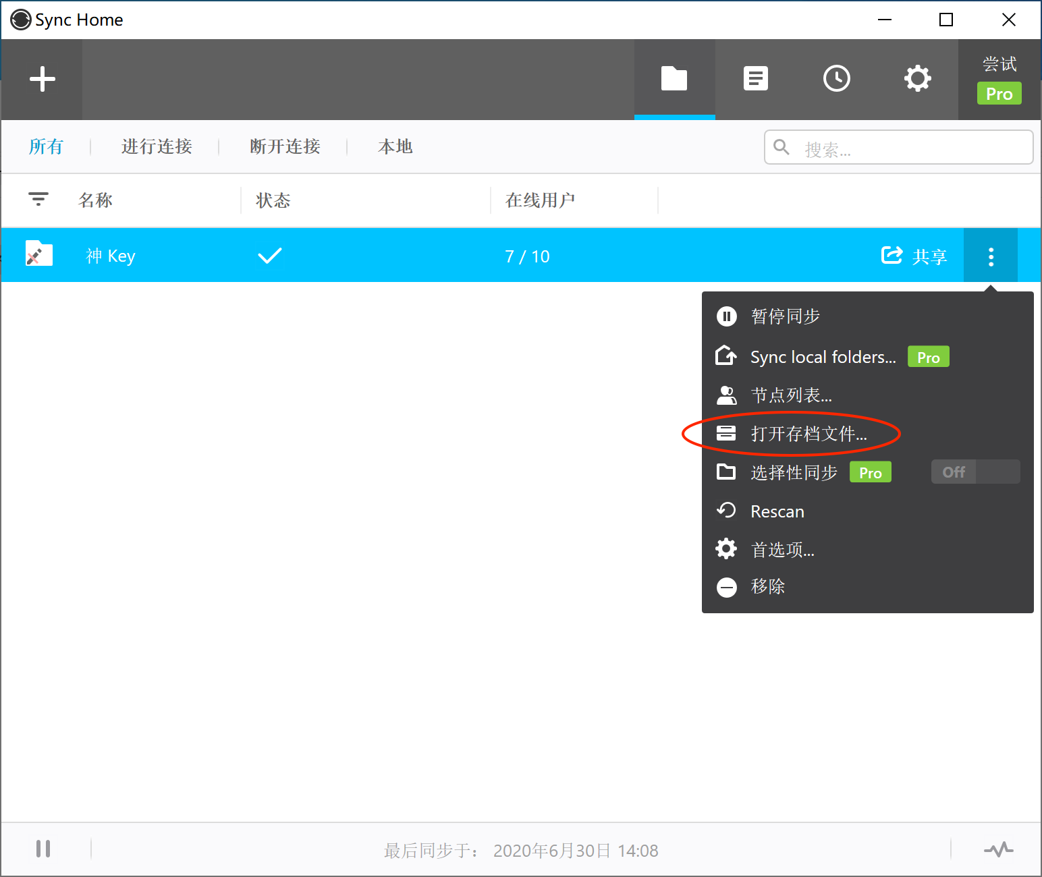
Task: Click the 神 Key folder icon
Action: point(39,254)
